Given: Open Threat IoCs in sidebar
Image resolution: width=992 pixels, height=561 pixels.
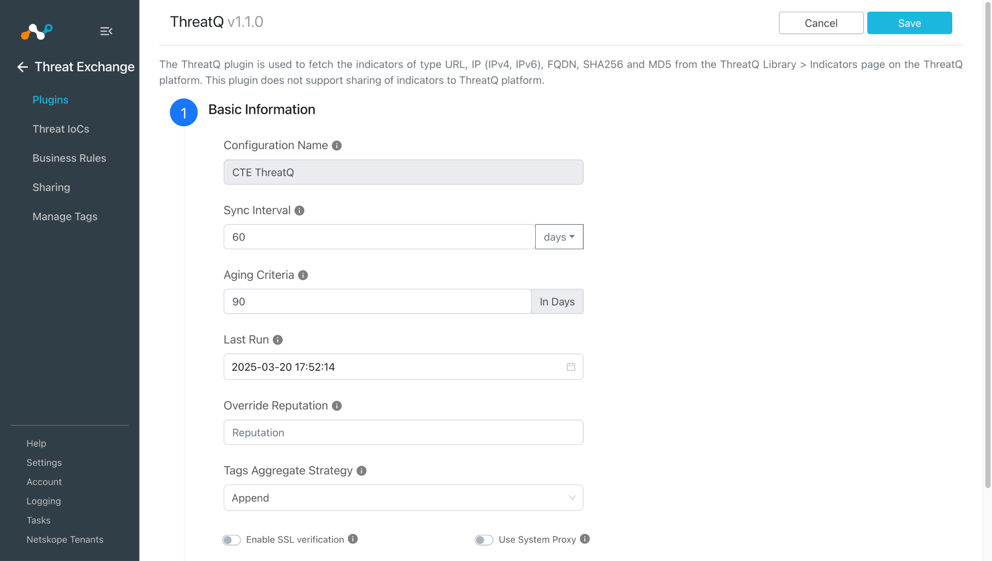Looking at the screenshot, I should coord(61,129).
